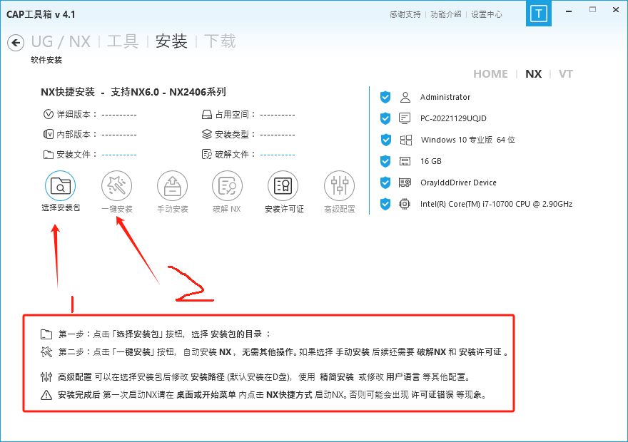
Task: Click the 一键安装 magic wand icon
Action: coord(116,186)
